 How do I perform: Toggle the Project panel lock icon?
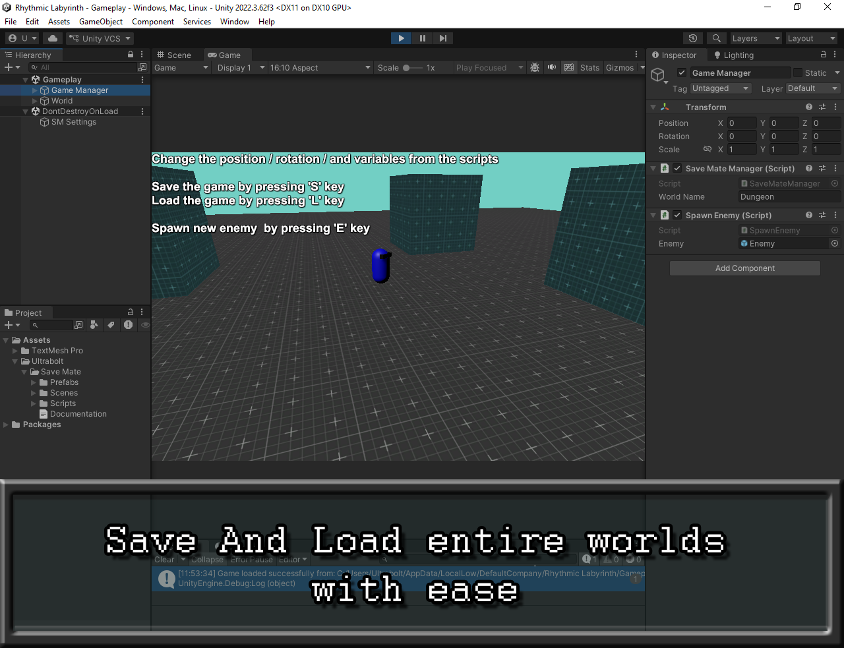tap(131, 312)
